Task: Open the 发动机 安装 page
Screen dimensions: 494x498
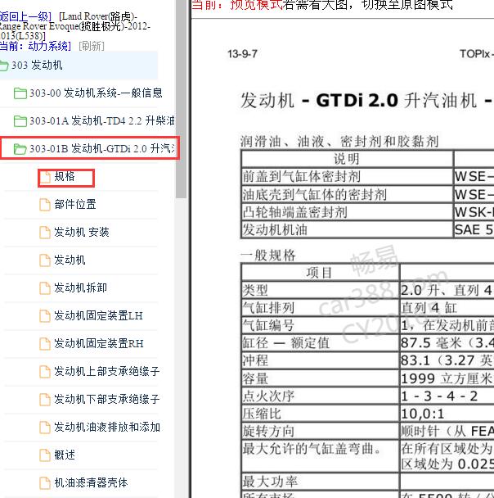Action: coord(82,232)
